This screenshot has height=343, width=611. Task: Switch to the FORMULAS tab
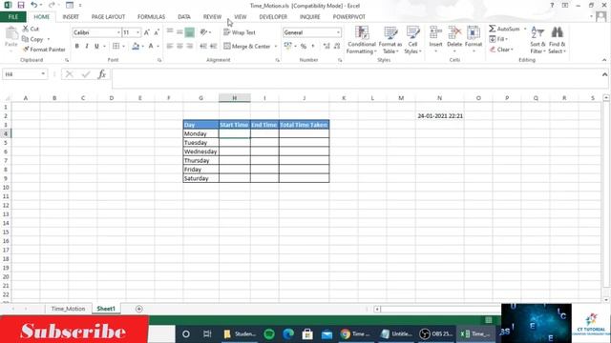[x=151, y=17]
